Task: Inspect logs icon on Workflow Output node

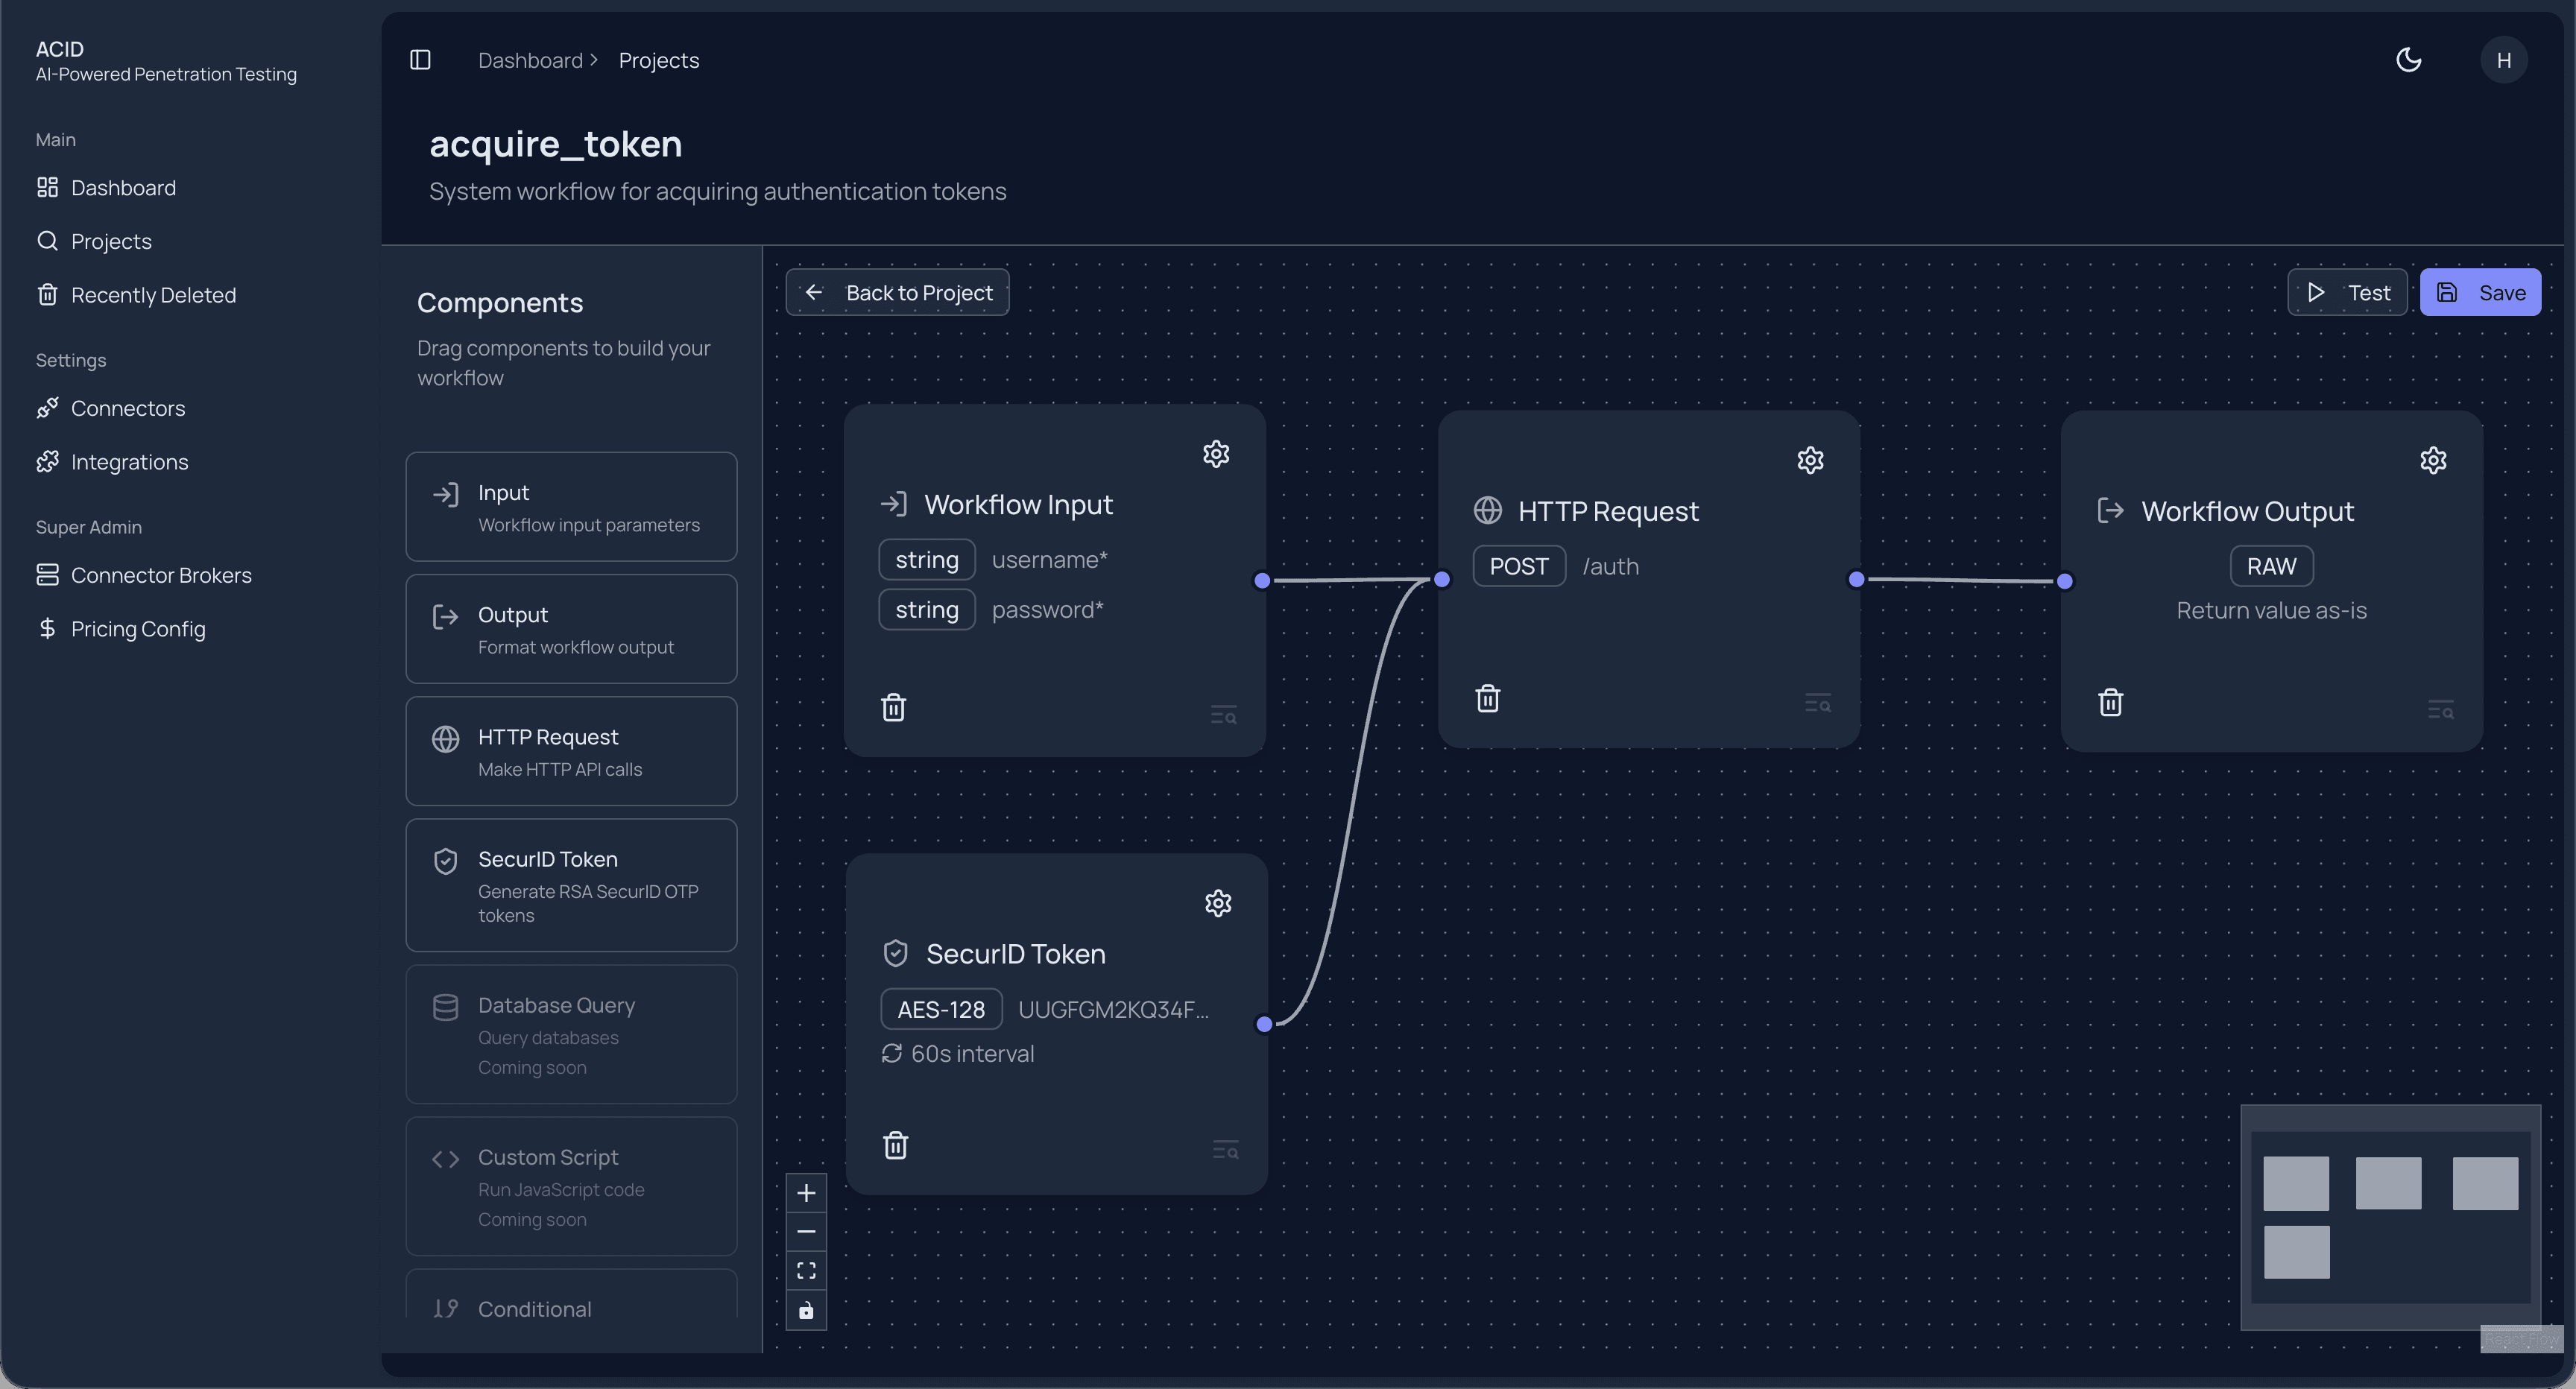Action: 2441,710
